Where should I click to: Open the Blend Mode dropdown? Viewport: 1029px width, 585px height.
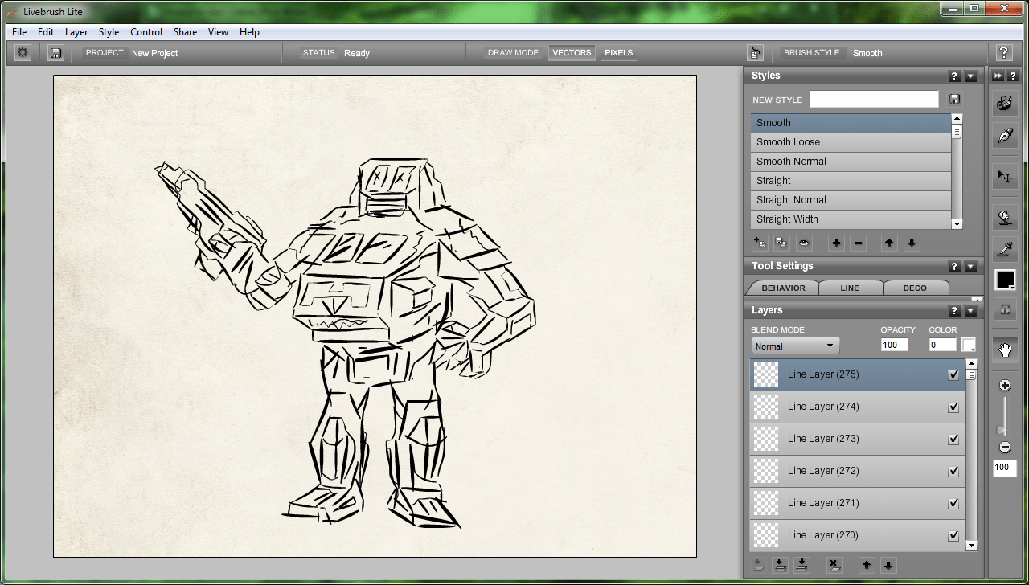click(x=795, y=346)
